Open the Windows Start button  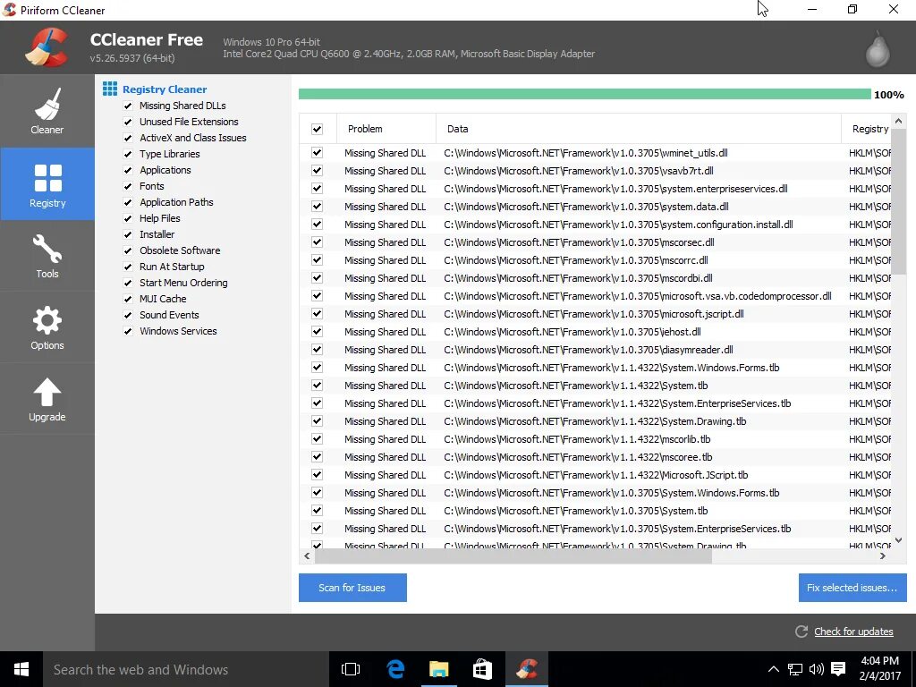[21, 669]
